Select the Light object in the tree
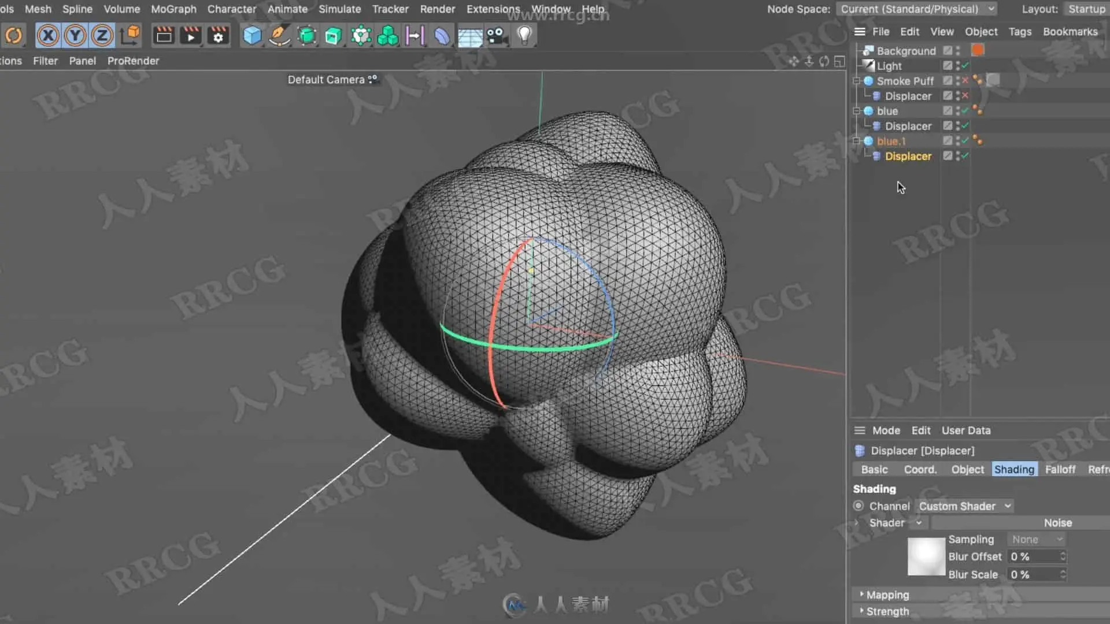Screen dimensions: 1110x624 889,66
